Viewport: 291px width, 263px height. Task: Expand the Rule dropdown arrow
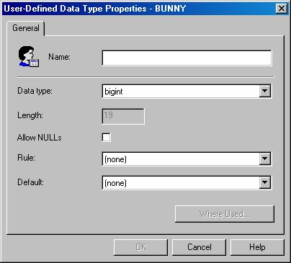264,159
